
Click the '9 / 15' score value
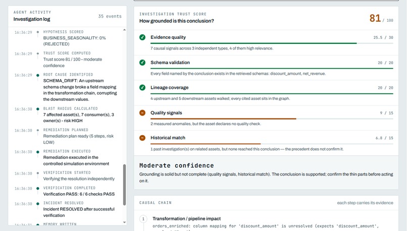(x=386, y=113)
